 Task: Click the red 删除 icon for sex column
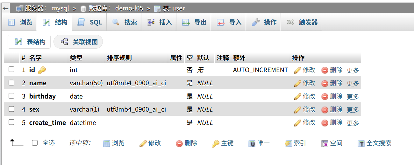(325, 110)
